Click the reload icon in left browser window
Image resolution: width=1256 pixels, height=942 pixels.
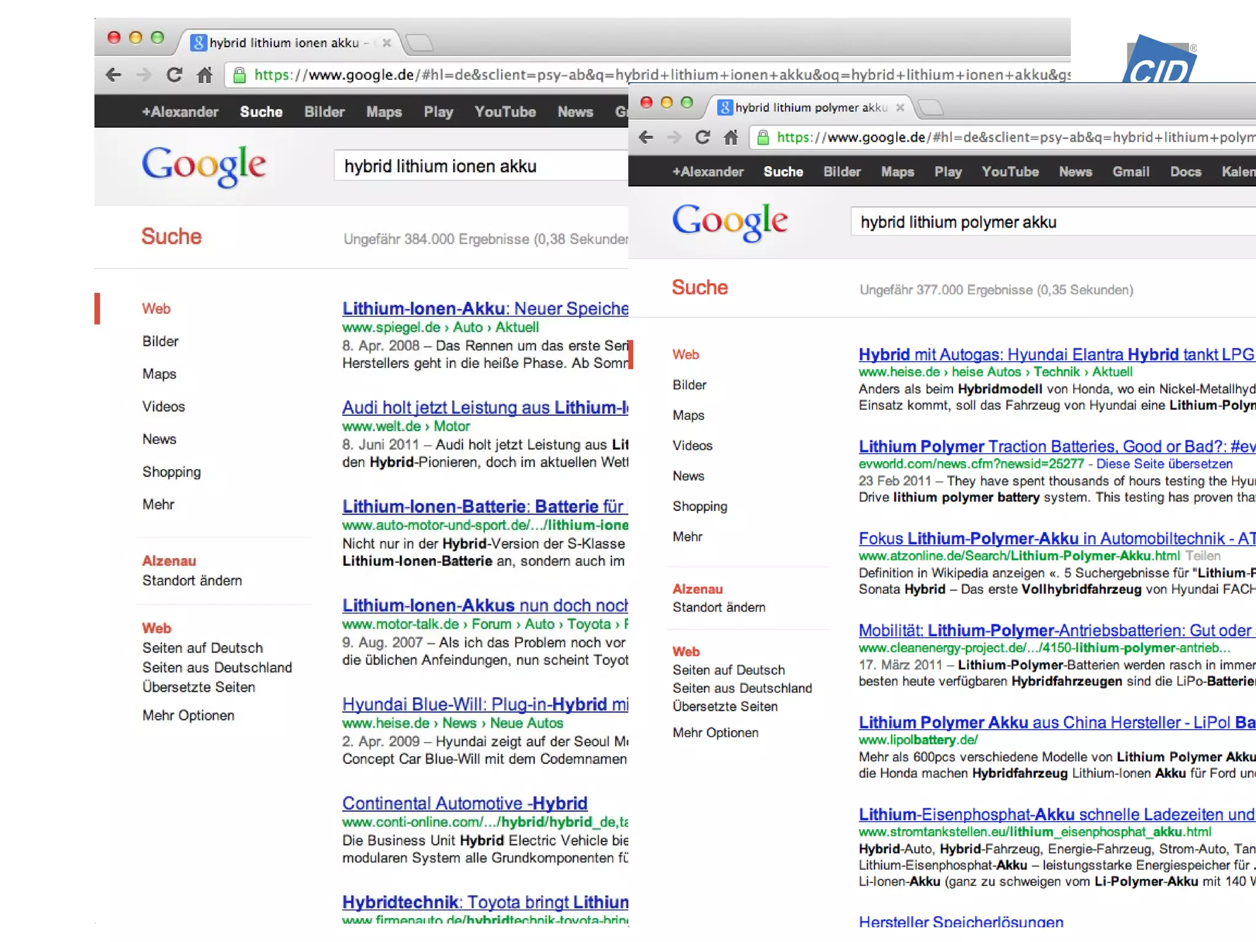click(x=174, y=75)
